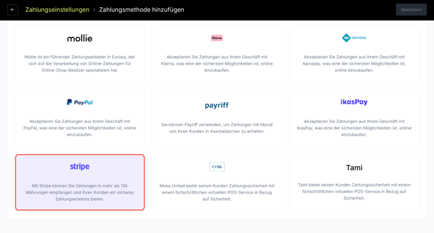Open the Zahlungseinstellungen breadcrumb link

point(57,10)
